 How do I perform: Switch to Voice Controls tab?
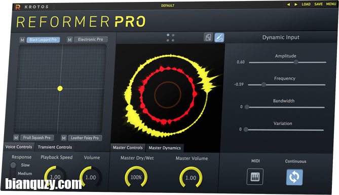(x=19, y=147)
